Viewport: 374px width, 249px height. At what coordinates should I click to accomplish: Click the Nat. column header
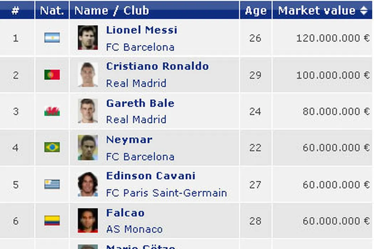coord(52,10)
